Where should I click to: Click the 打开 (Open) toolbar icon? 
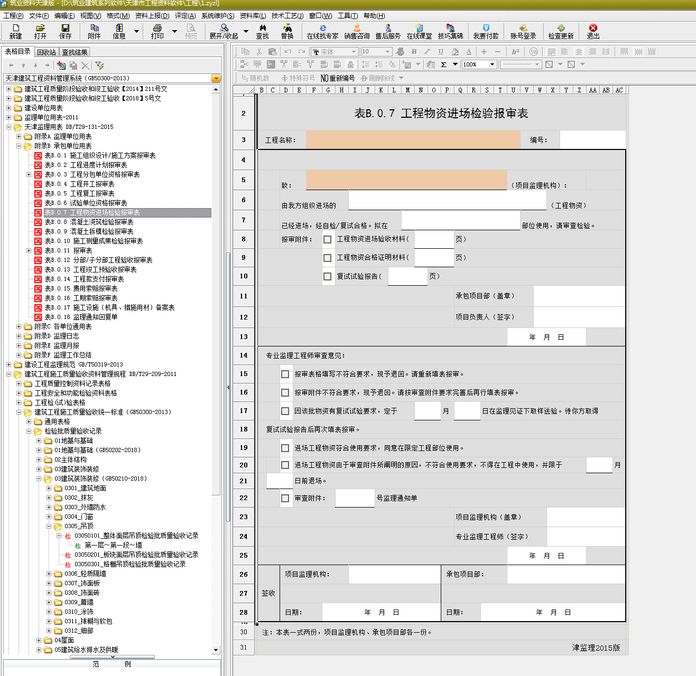40,31
